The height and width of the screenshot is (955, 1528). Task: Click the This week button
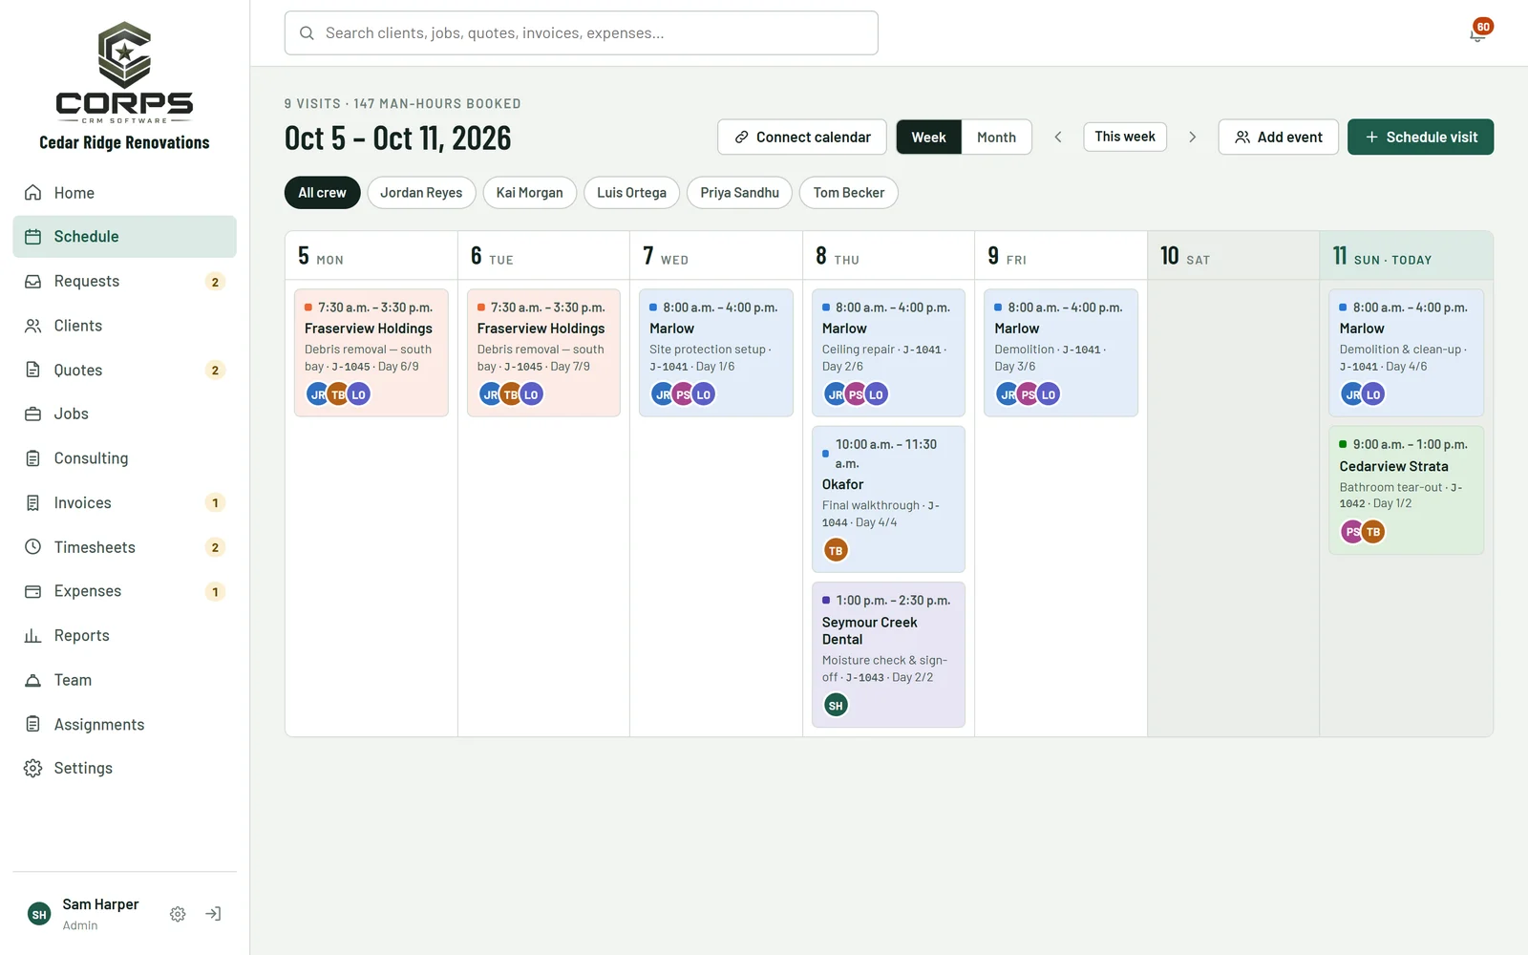point(1125,137)
